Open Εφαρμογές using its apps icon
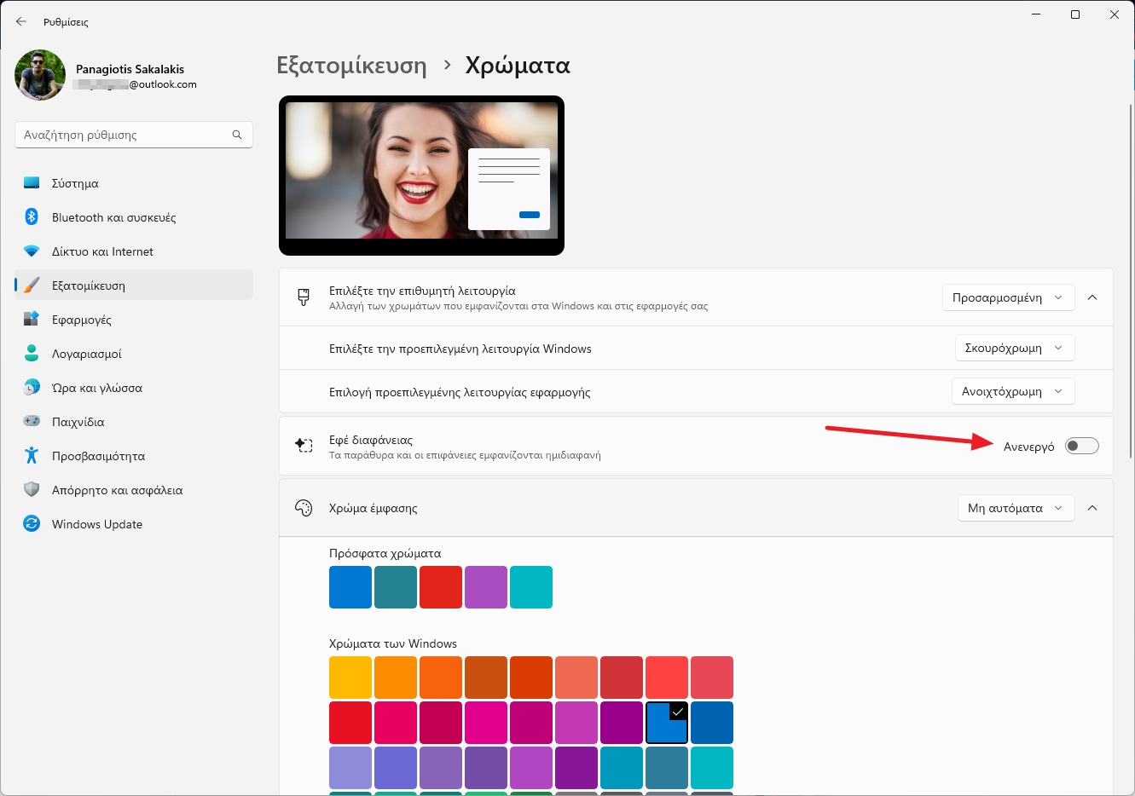 click(x=32, y=320)
